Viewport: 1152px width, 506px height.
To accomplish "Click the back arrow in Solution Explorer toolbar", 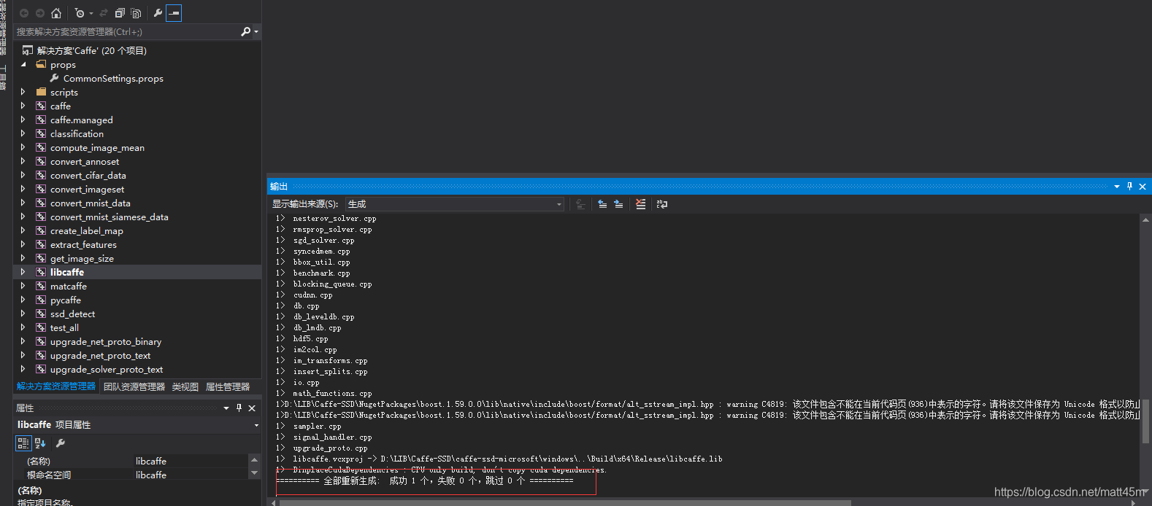I will (24, 13).
